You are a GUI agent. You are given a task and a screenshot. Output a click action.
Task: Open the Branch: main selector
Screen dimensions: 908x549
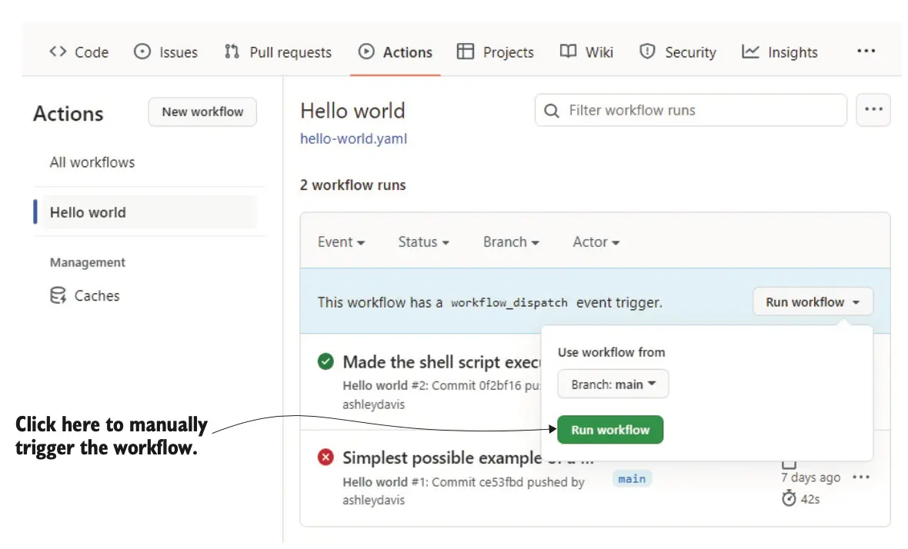point(613,384)
